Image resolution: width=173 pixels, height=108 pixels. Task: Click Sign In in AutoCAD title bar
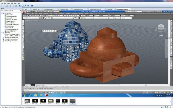tap(148, 11)
